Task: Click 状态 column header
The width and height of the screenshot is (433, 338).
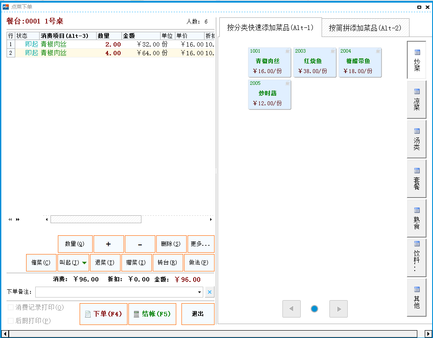Action: (27, 36)
